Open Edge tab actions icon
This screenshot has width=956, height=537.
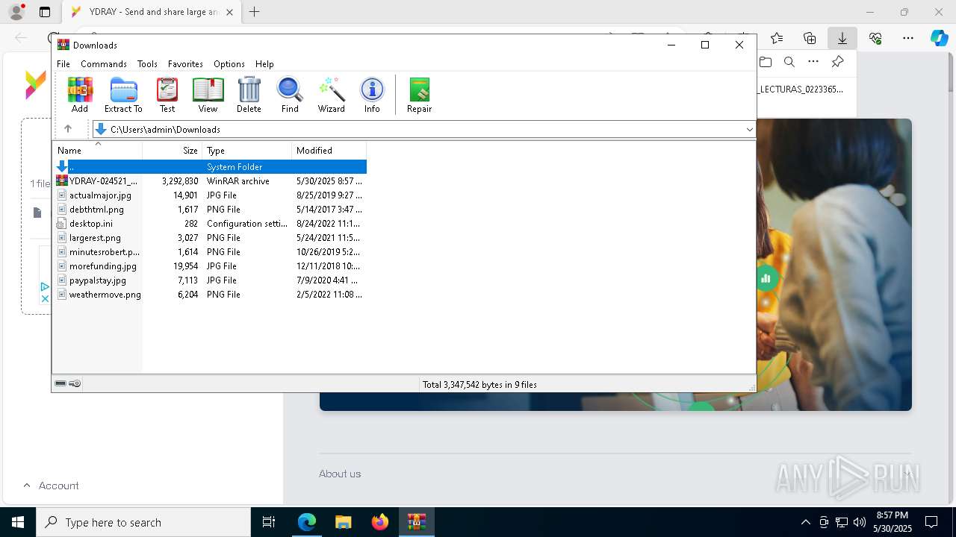pyautogui.click(x=45, y=12)
